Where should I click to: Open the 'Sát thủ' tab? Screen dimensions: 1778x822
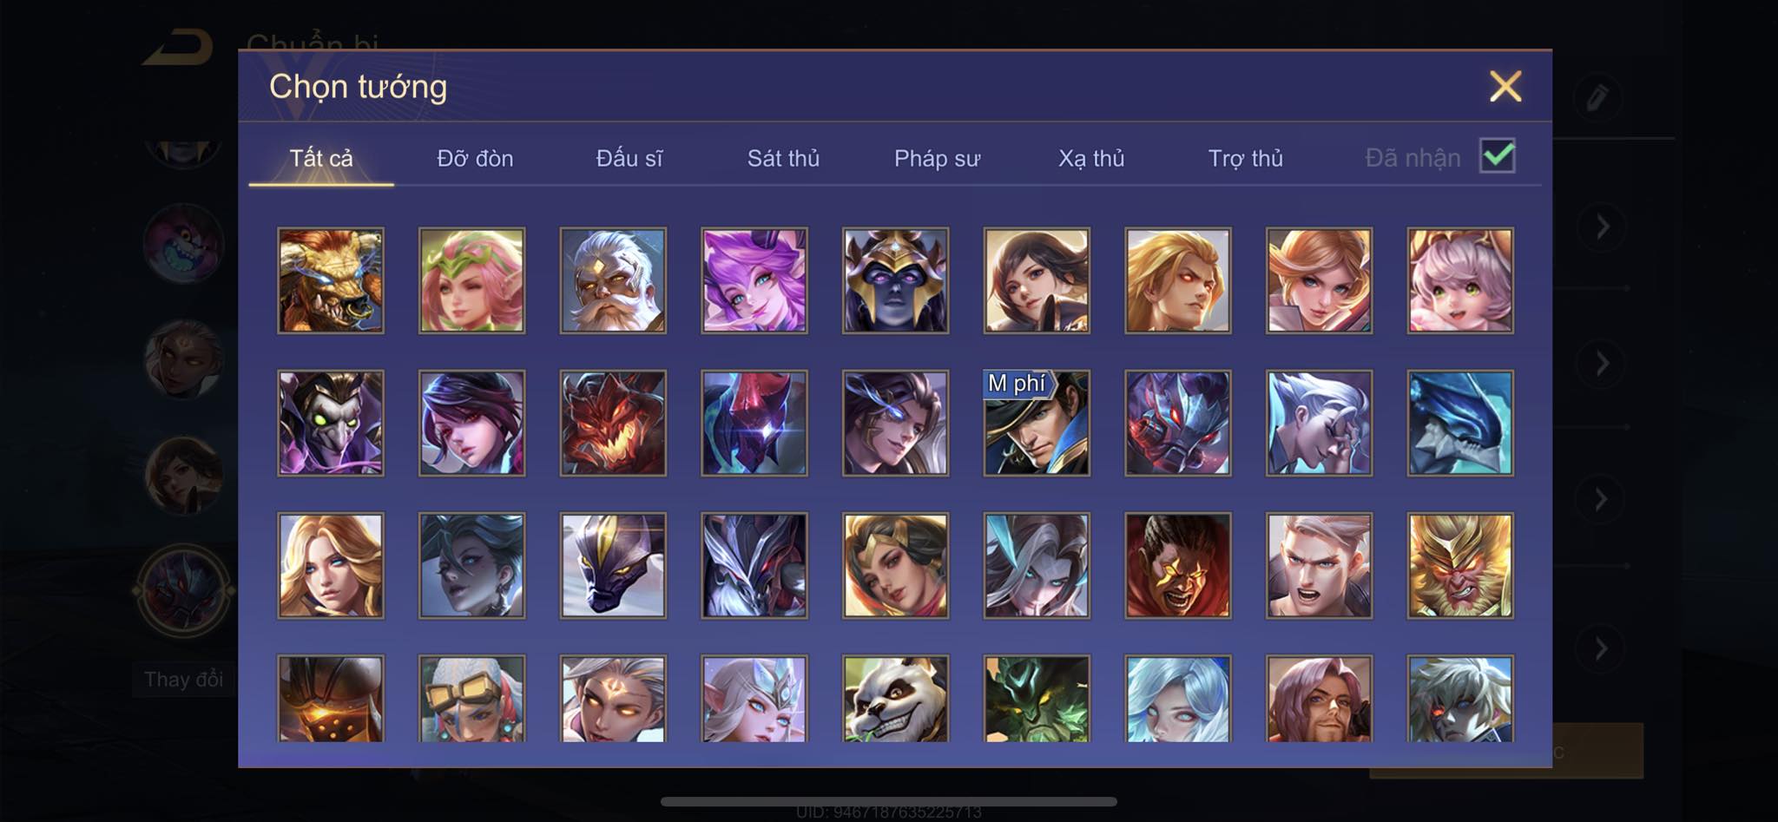[x=783, y=158]
